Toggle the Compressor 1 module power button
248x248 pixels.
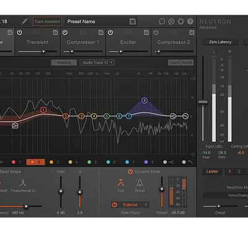tap(65, 32)
